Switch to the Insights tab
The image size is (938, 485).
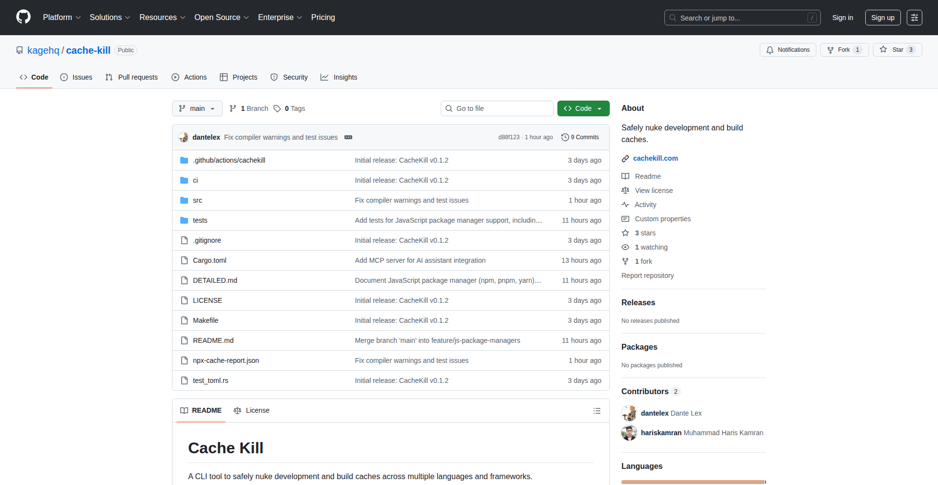coord(339,77)
